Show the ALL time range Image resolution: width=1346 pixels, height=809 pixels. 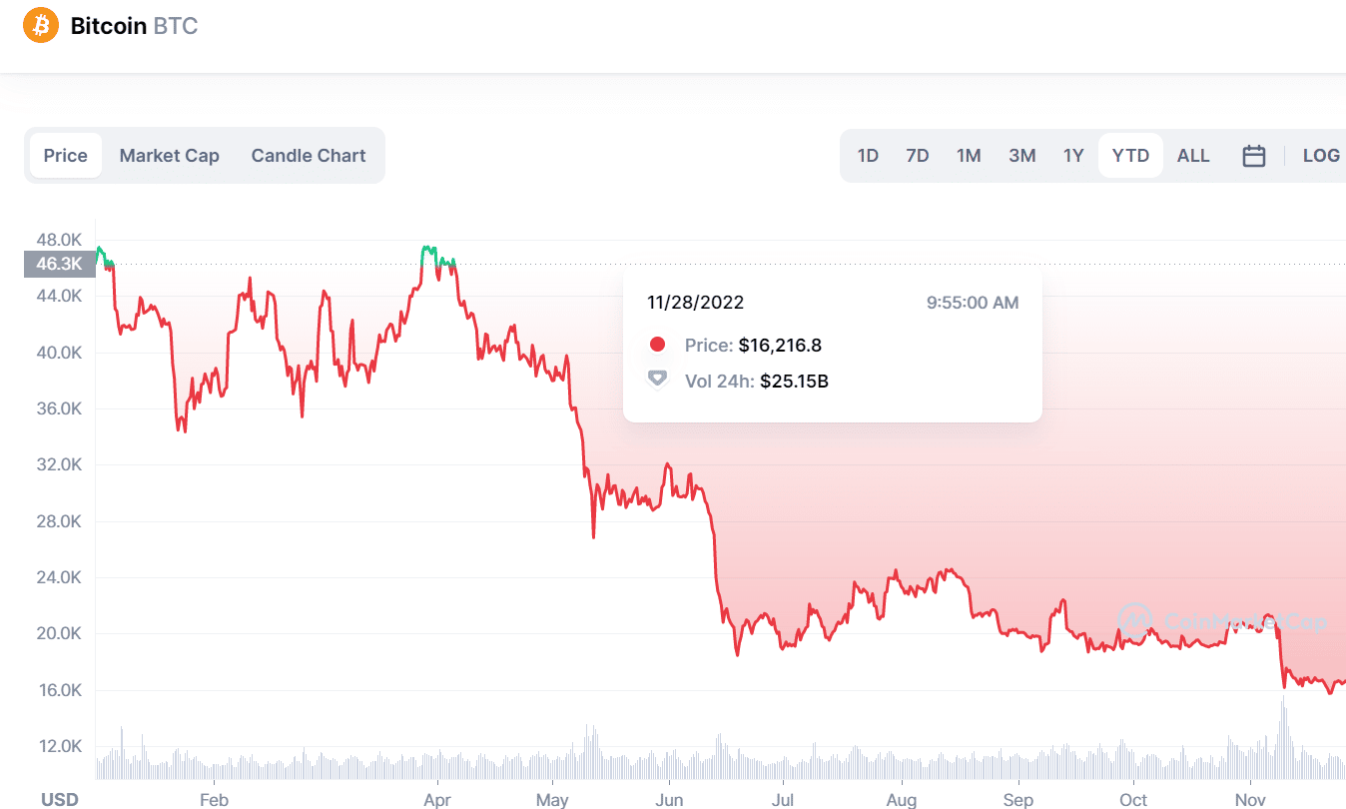(x=1193, y=156)
